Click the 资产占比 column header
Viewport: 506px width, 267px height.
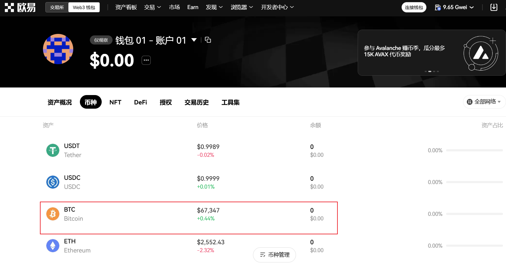tap(492, 125)
